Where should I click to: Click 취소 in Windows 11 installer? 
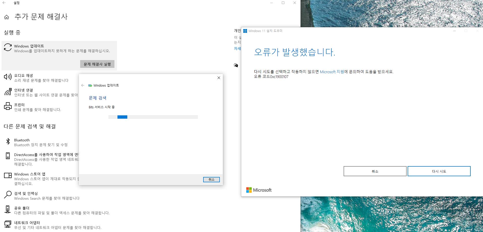pyautogui.click(x=375, y=171)
